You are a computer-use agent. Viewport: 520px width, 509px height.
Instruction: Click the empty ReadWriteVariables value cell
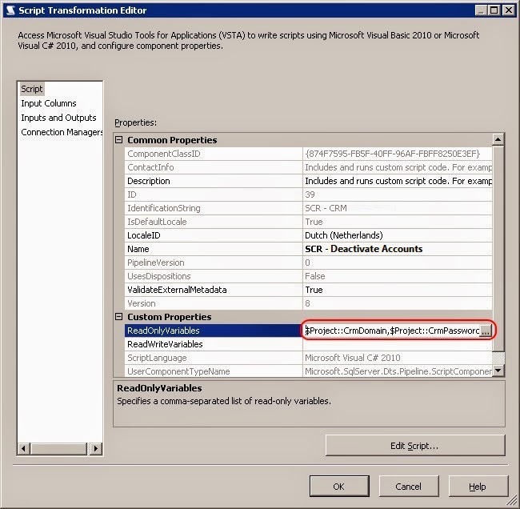[x=398, y=344]
